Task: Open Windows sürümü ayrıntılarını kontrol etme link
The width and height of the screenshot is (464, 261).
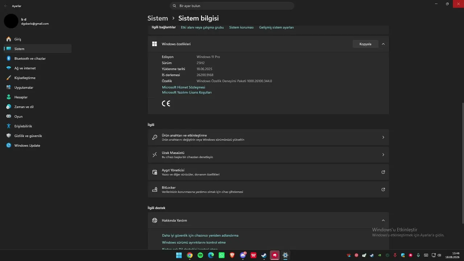Action: (x=194, y=243)
